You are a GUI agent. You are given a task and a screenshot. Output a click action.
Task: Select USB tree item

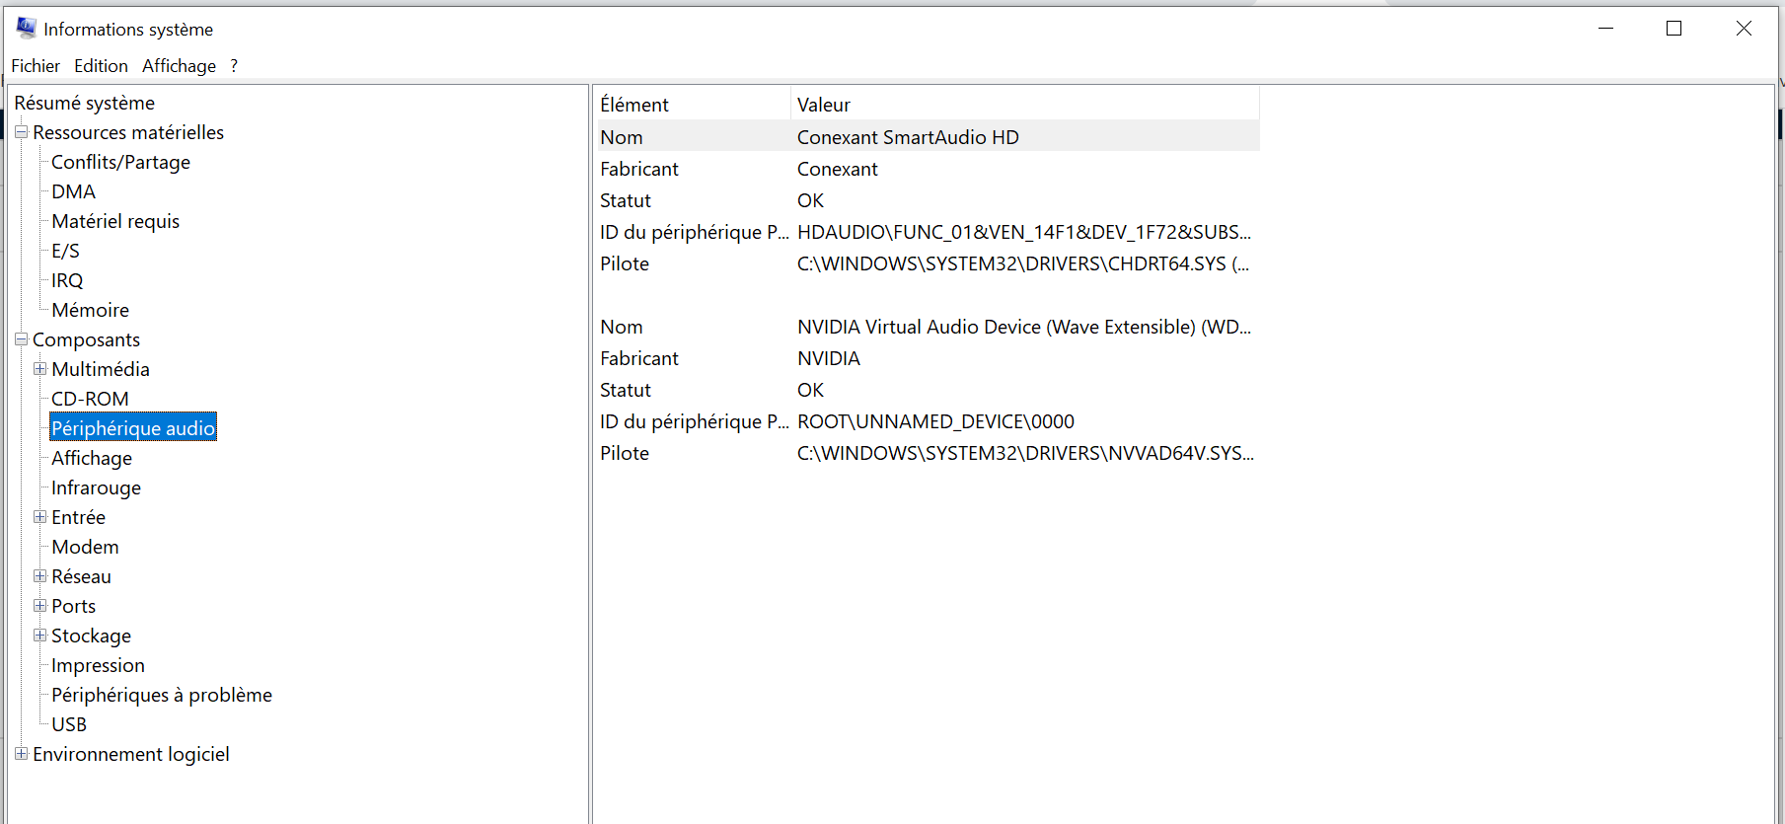69,724
